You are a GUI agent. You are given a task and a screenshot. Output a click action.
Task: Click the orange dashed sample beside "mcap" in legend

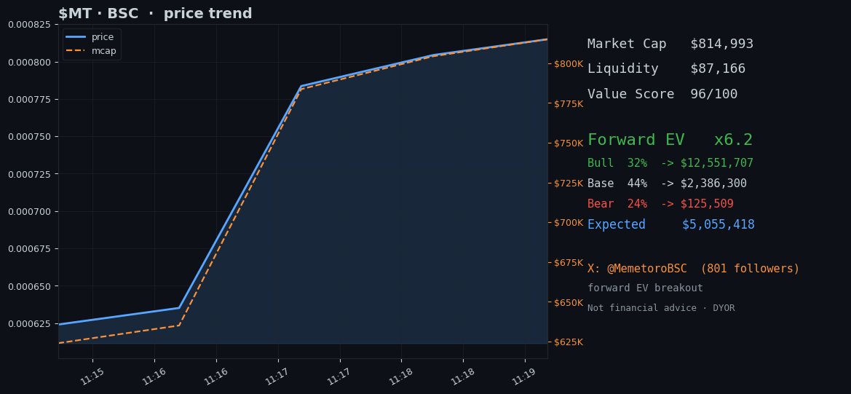click(x=76, y=51)
